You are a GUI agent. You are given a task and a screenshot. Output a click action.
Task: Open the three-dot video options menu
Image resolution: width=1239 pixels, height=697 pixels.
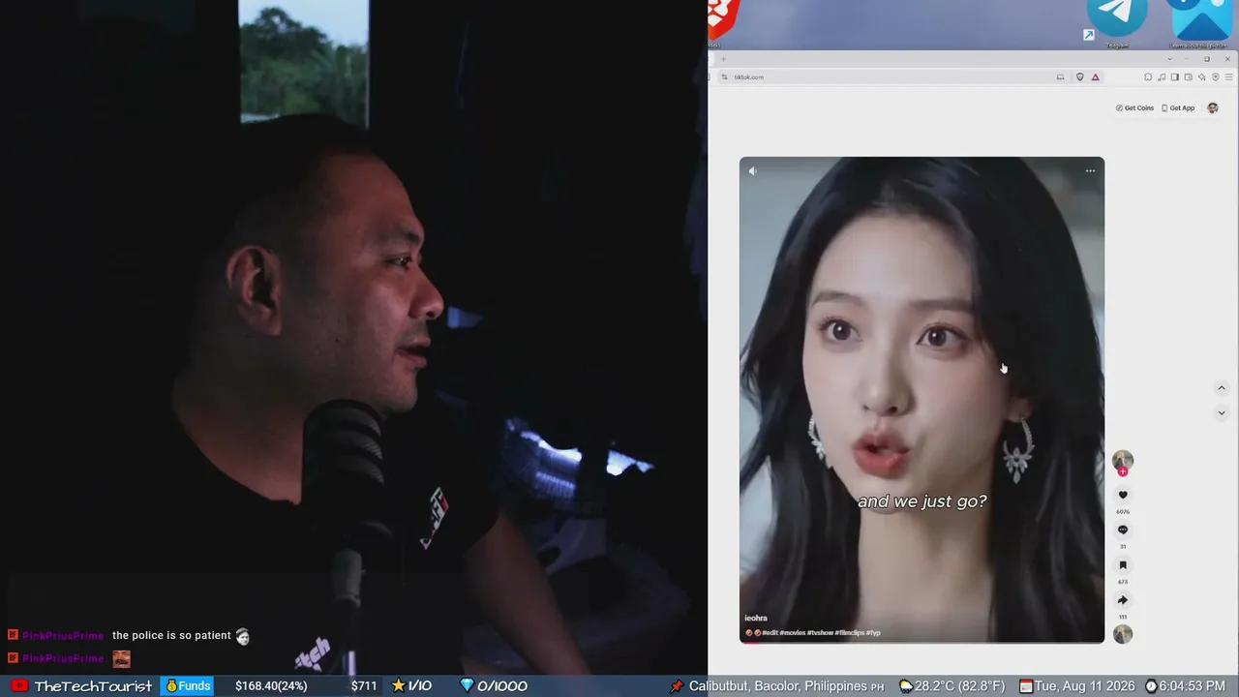(x=1090, y=171)
